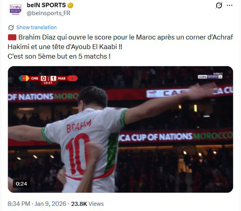Click the 23.8K Views count
Screen dimensions: 241x211
pyautogui.click(x=87, y=204)
